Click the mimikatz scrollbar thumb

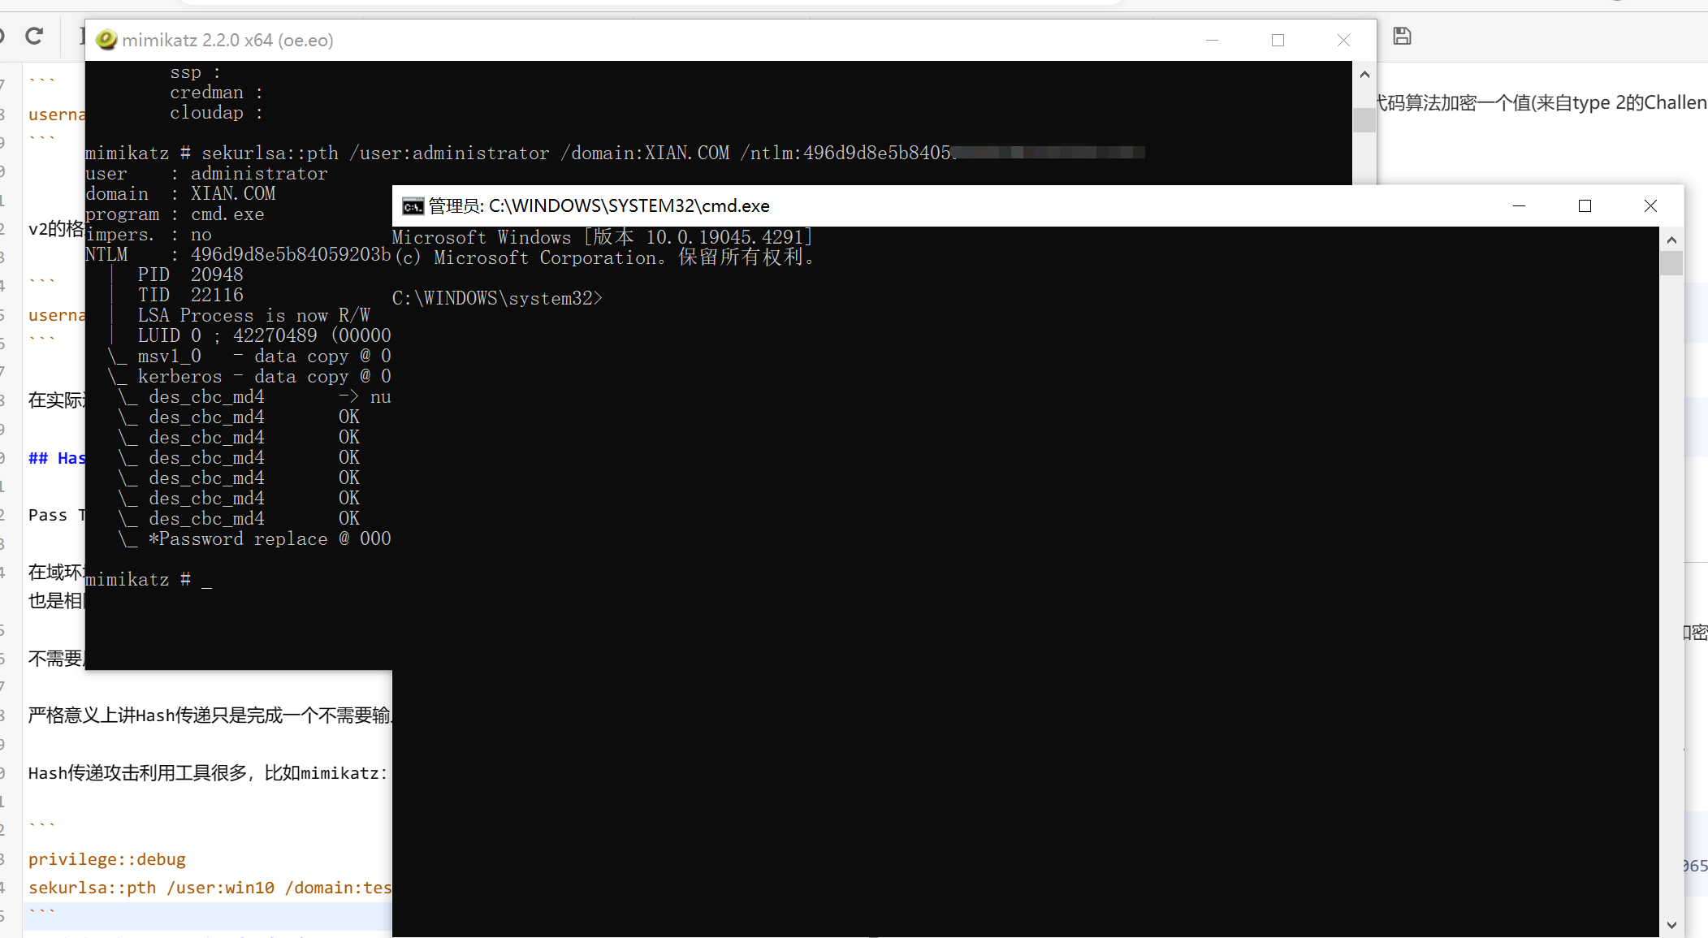(x=1364, y=119)
